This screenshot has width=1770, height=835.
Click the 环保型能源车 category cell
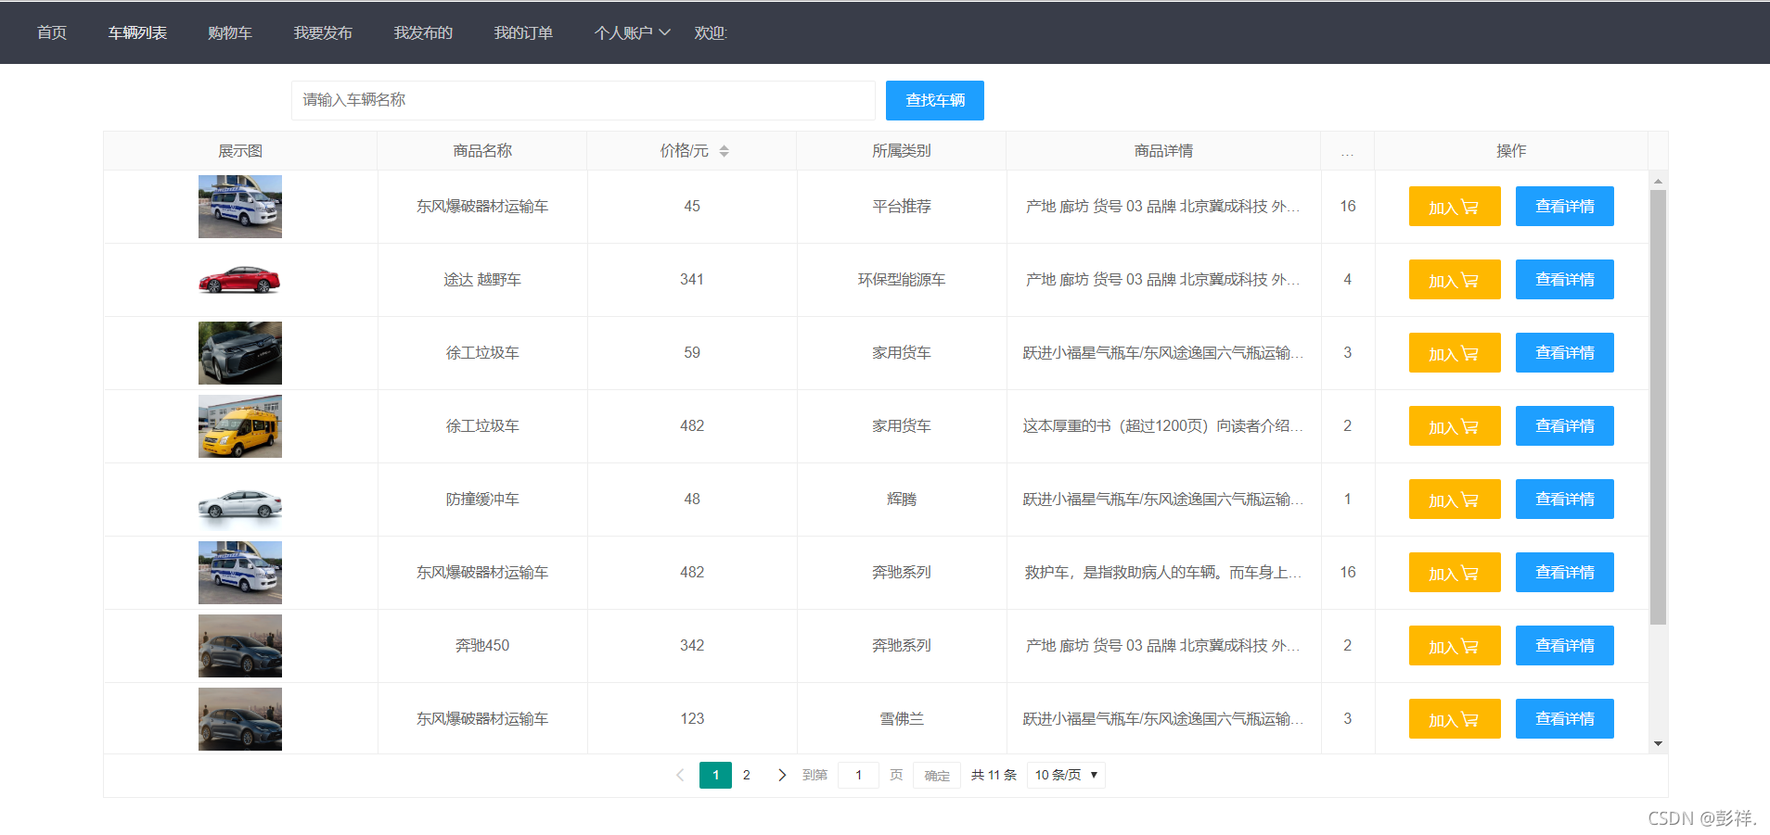(x=902, y=280)
